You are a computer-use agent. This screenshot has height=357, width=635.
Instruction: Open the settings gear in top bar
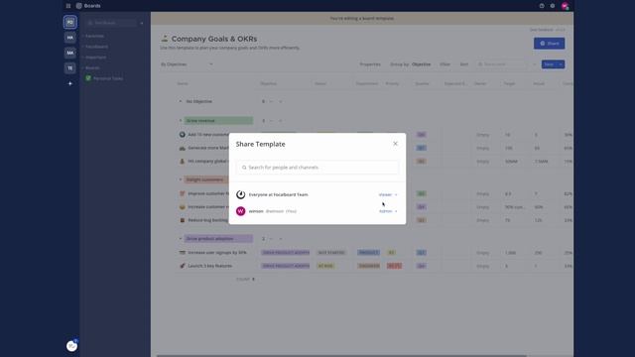tap(553, 6)
